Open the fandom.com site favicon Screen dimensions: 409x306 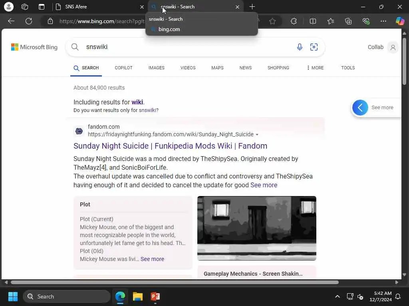pos(79,131)
